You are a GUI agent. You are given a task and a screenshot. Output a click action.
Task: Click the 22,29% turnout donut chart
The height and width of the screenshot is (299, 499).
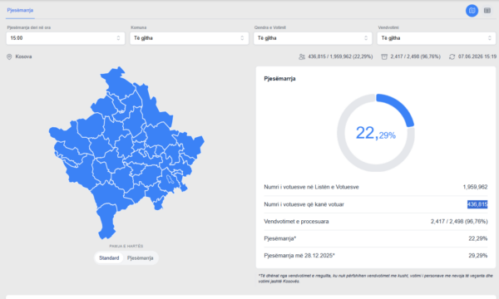click(376, 133)
